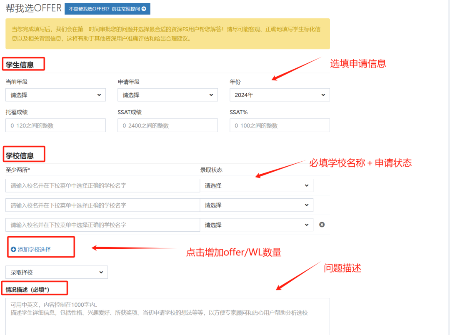Screen dimensions: 450x335
Task: Click the first school name input
Action: click(x=103, y=186)
